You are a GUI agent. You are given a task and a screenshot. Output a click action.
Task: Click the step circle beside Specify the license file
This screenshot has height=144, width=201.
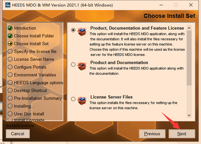point(10,51)
